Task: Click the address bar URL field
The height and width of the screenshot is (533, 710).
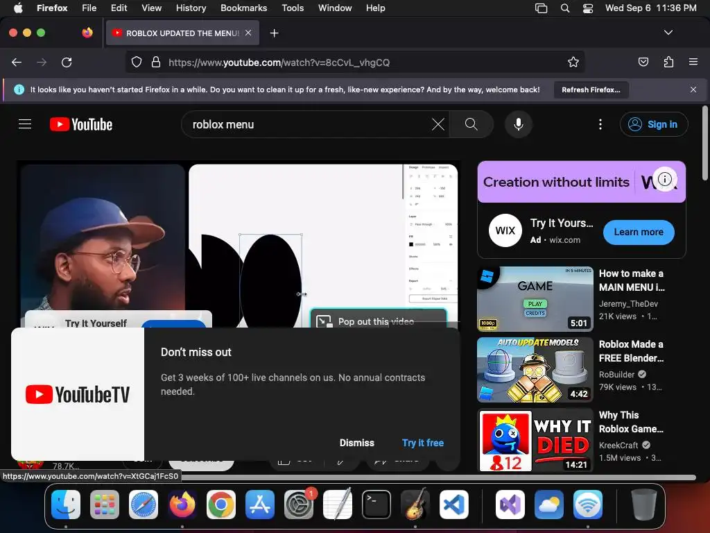Action: point(354,62)
